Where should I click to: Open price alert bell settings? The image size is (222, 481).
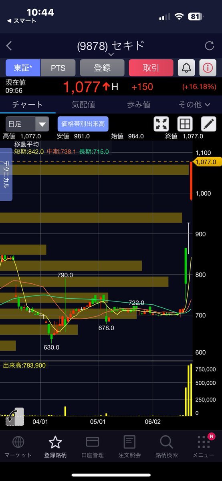point(186,68)
